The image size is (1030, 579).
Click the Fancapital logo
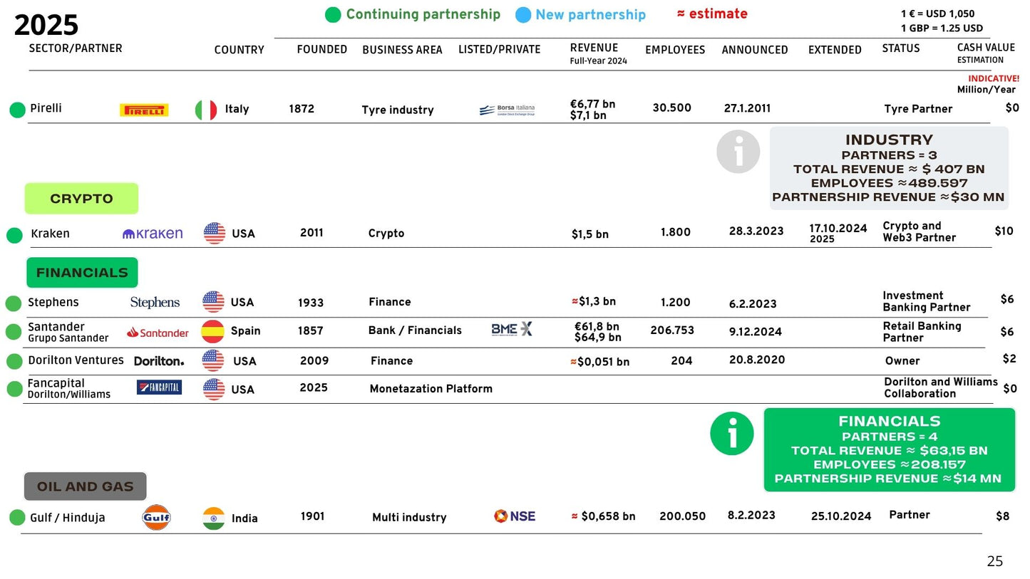pos(159,387)
